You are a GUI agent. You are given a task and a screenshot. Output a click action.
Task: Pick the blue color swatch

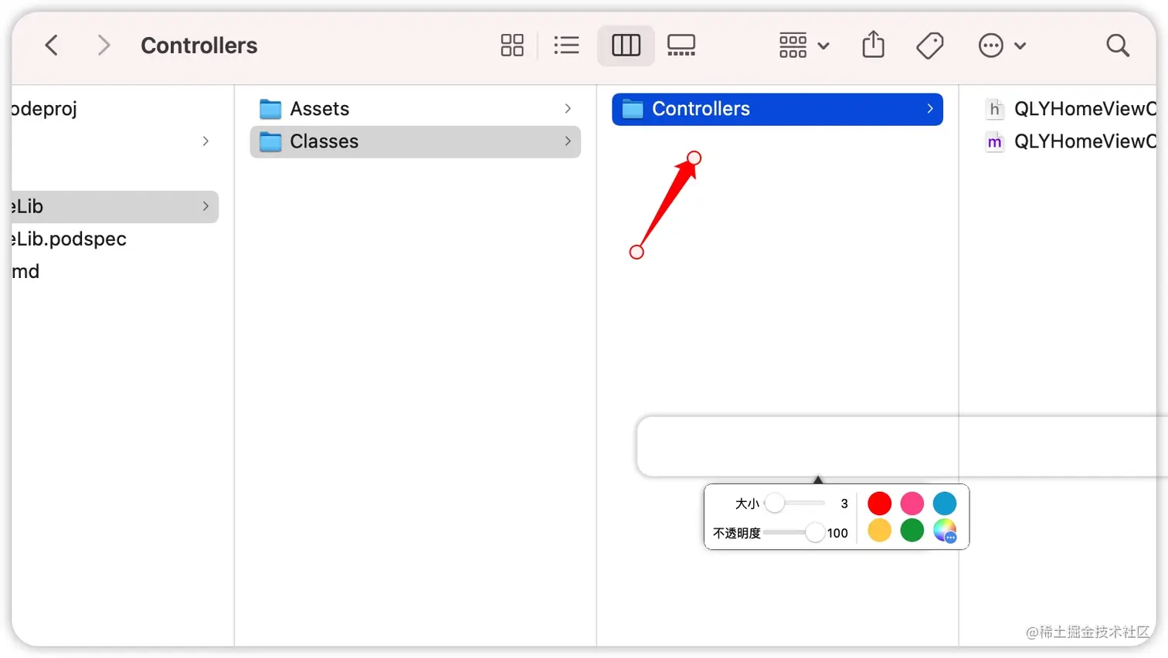[944, 504]
